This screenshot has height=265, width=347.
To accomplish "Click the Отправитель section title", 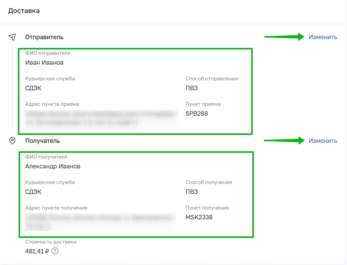I will [44, 37].
